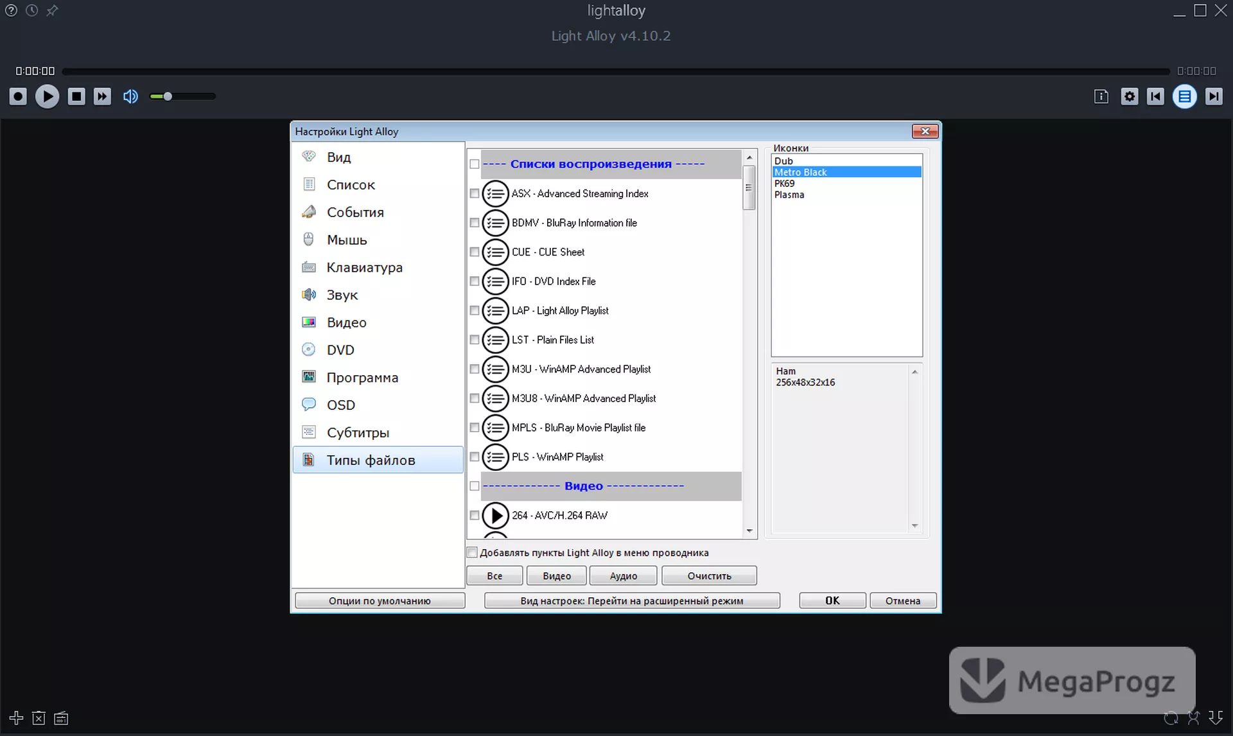Check the IFO DVD Index File checkbox
The height and width of the screenshot is (736, 1233).
(x=474, y=281)
